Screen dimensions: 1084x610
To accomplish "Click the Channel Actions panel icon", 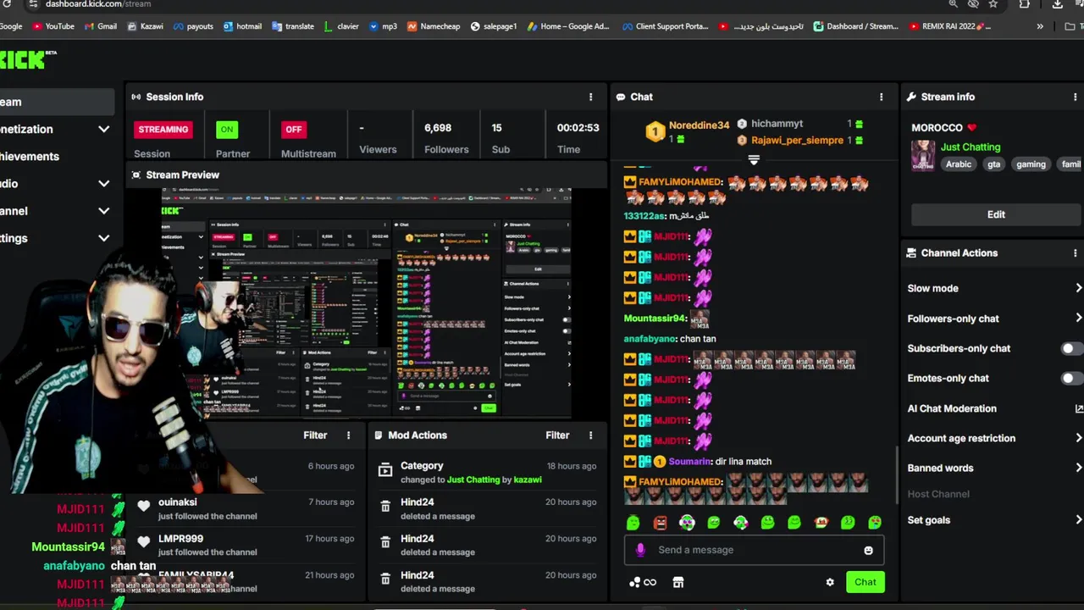I will [911, 252].
